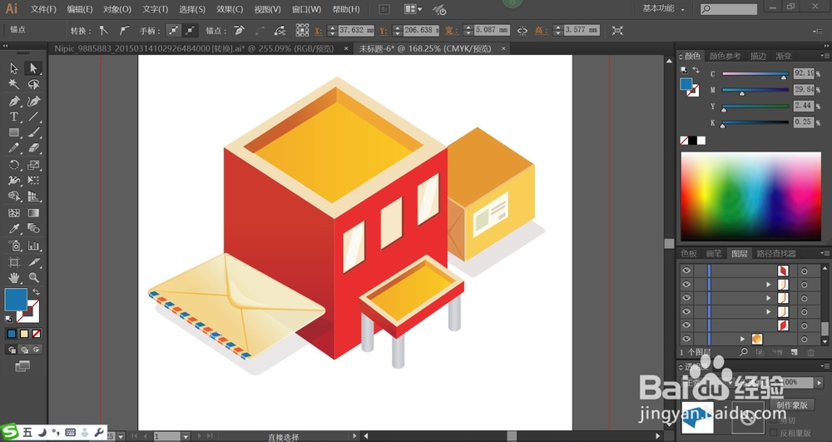Open the opacity percentage flyout arrow
Screen dimensions: 832x442
click(820, 382)
